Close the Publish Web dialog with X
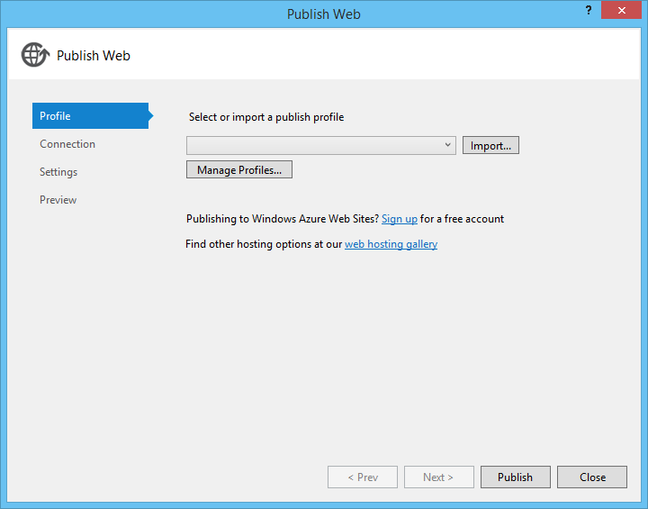Screen dimensions: 648x509 pos(621,10)
